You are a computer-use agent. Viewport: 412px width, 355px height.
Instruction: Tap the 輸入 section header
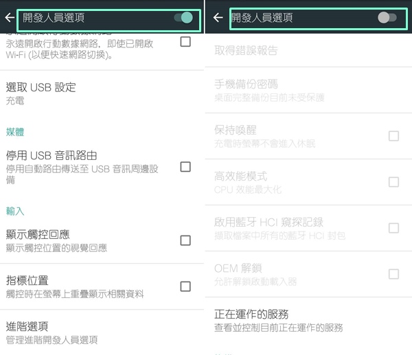click(15, 211)
